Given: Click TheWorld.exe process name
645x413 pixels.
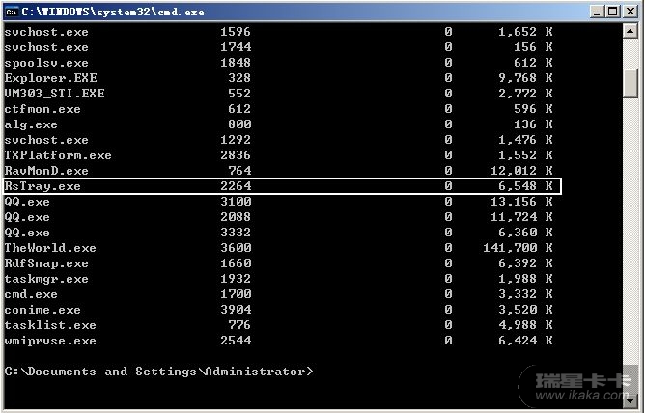Looking at the screenshot, I should [50, 248].
